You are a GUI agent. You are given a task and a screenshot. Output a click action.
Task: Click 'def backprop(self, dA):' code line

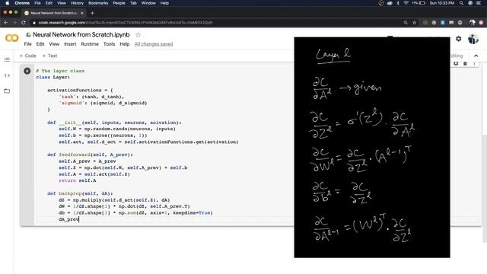point(80,193)
